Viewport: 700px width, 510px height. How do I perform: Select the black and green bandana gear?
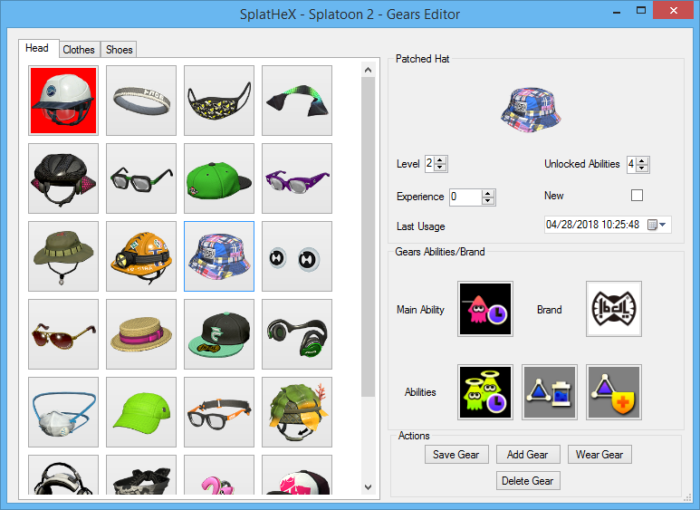click(297, 101)
